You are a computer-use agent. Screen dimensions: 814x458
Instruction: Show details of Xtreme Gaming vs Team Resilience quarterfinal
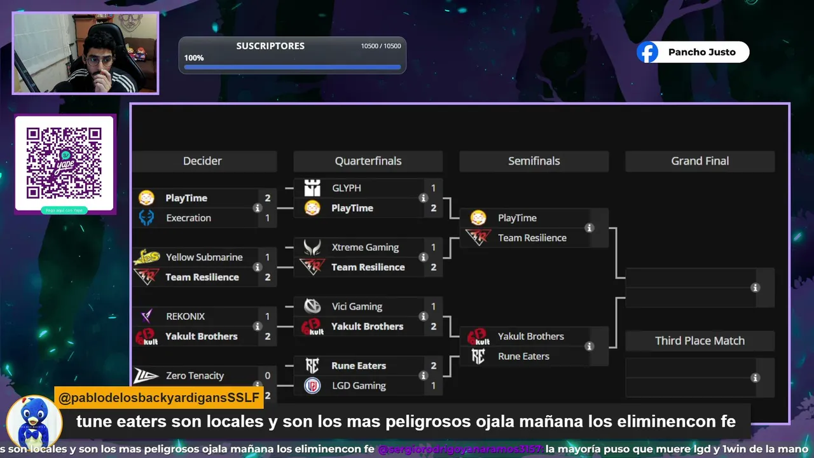click(424, 257)
